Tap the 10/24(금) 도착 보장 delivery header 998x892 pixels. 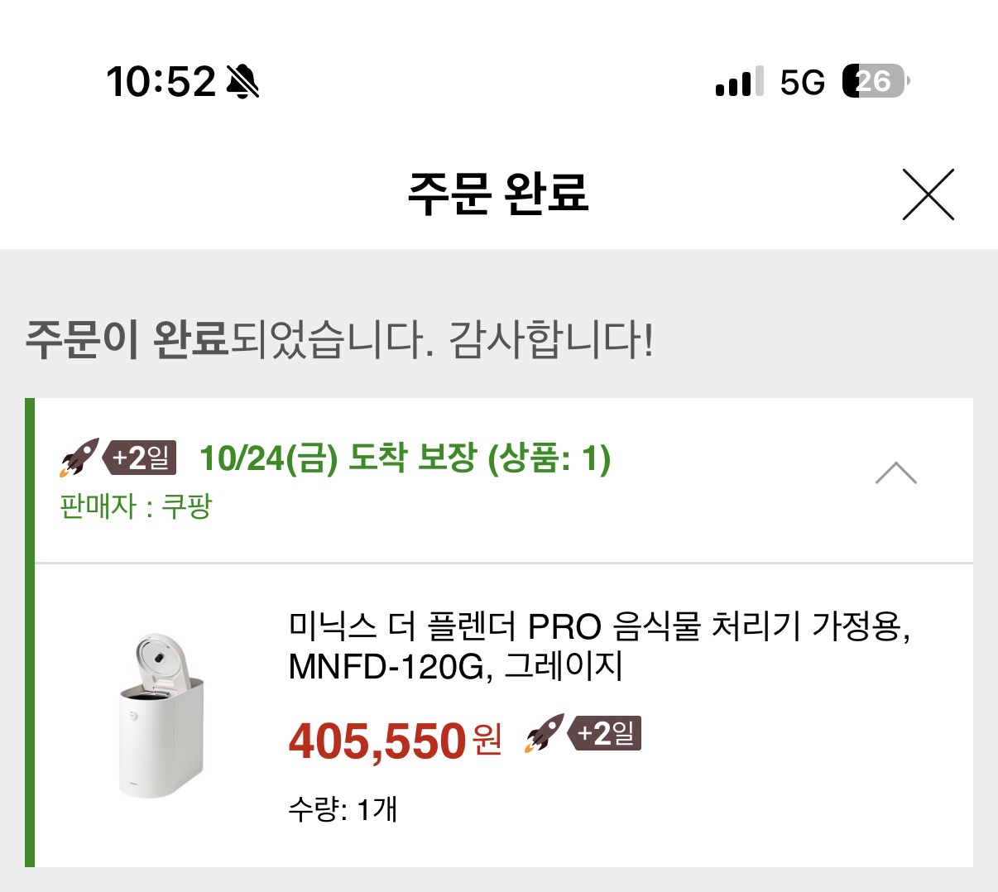pos(405,458)
